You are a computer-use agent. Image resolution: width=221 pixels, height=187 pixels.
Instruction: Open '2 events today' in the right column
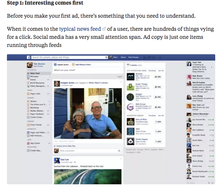click(x=134, y=65)
